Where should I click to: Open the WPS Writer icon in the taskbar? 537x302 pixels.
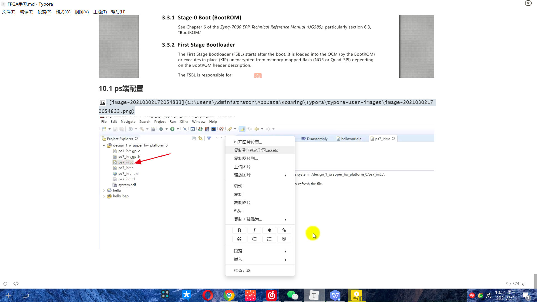click(335, 295)
